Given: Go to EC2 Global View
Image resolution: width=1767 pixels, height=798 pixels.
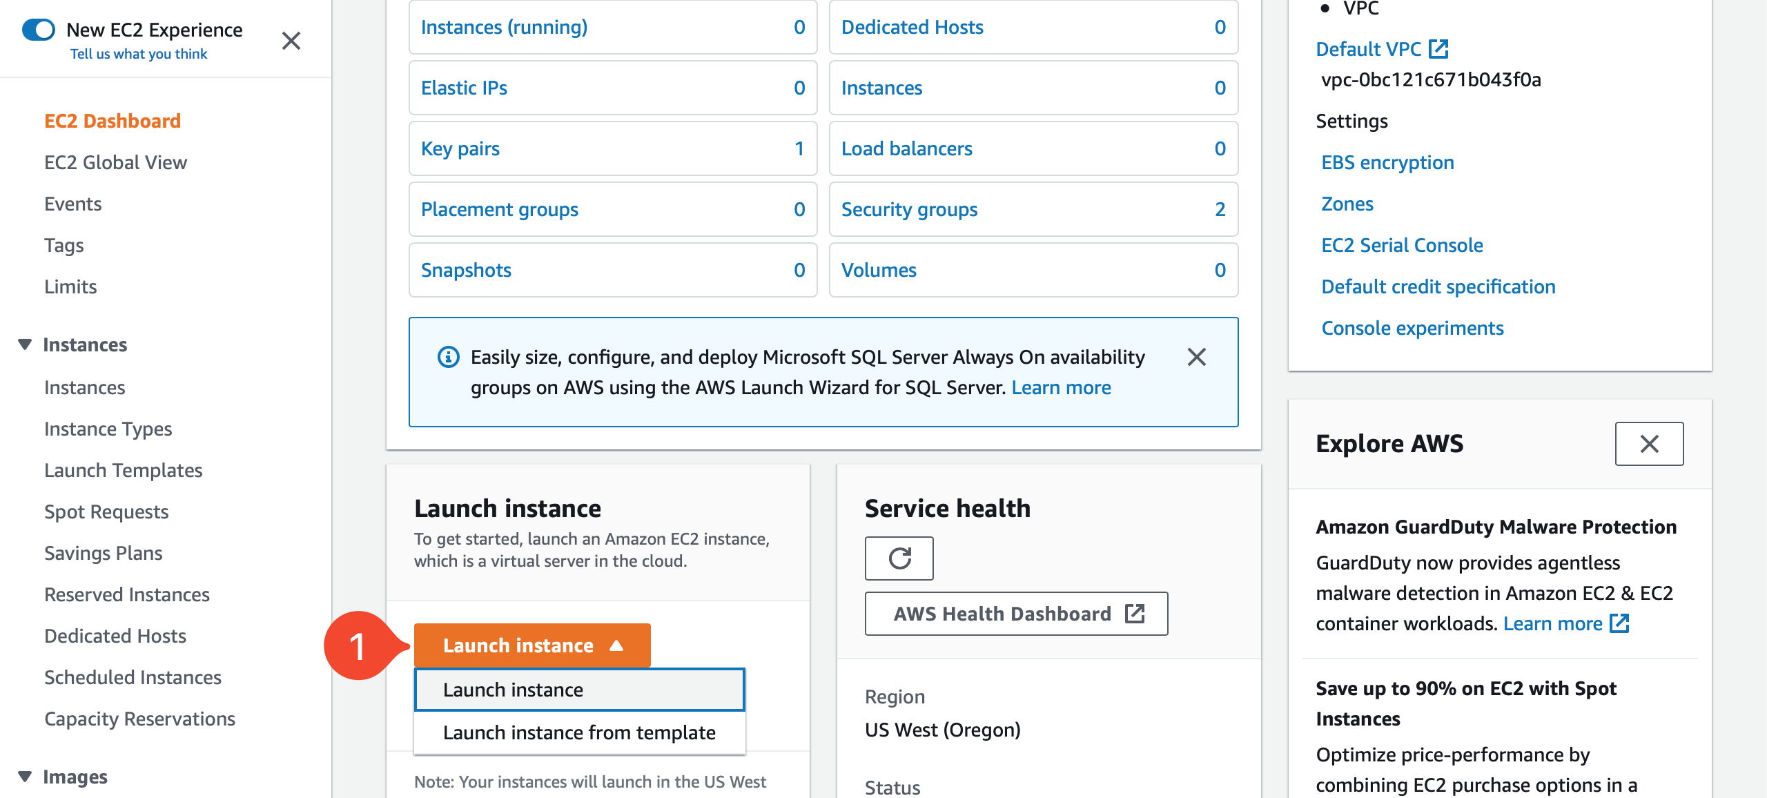Looking at the screenshot, I should point(115,162).
